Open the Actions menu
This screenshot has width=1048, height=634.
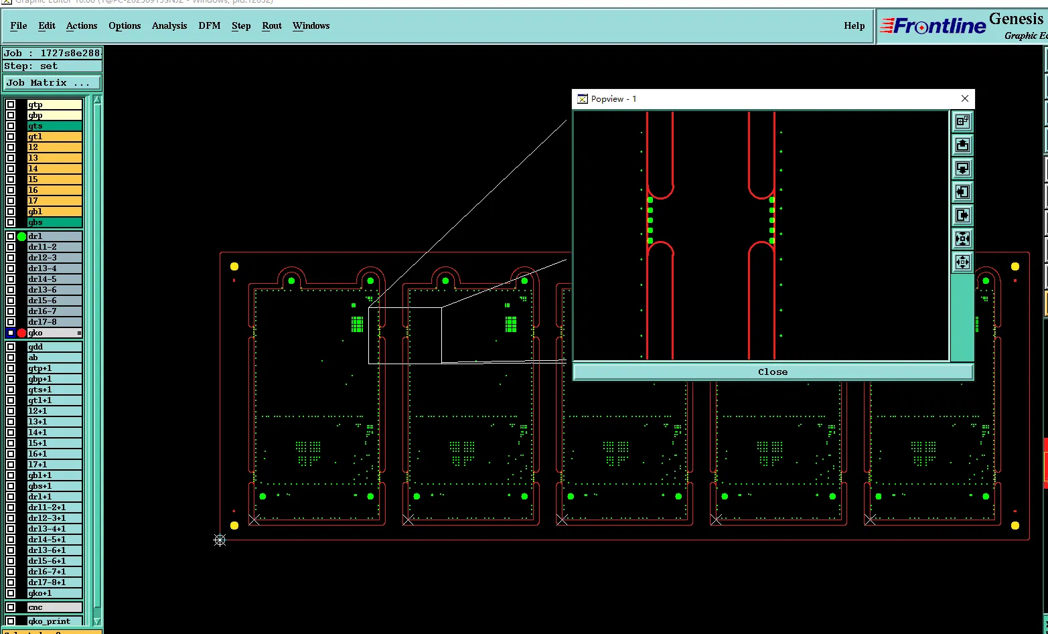82,25
